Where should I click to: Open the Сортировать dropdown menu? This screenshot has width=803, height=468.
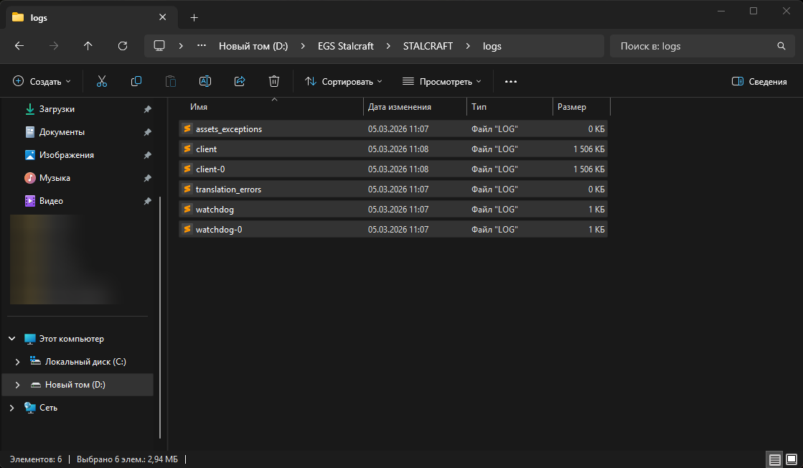344,82
